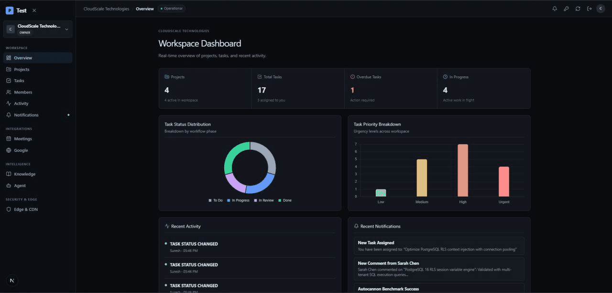Click 'Breakdown by workflow phase' subtitle

click(x=190, y=131)
